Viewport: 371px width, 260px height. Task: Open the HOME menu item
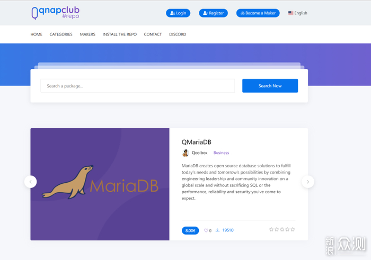point(36,34)
